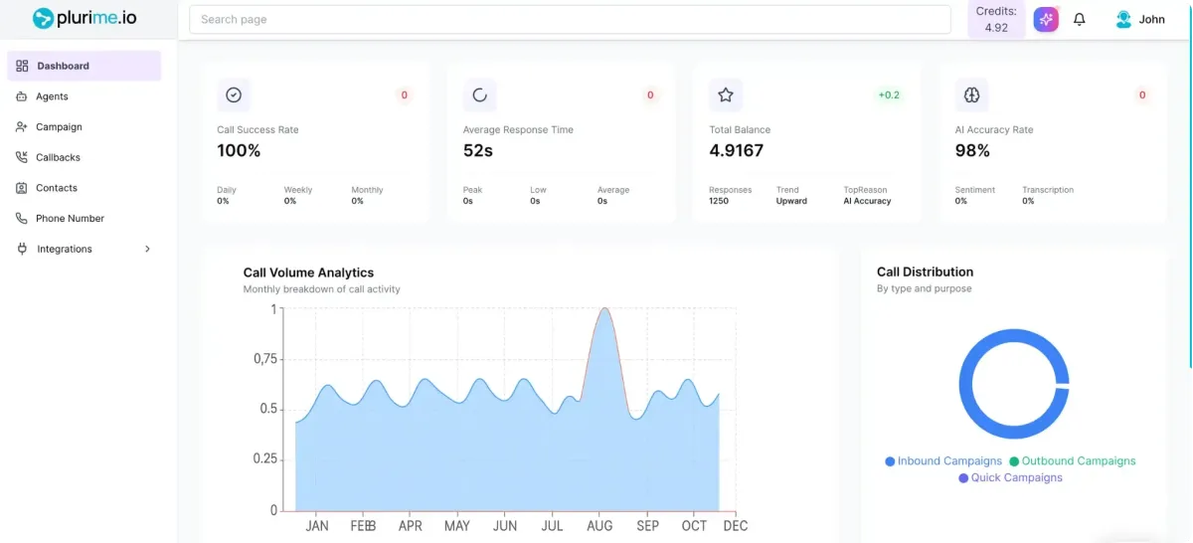The width and height of the screenshot is (1193, 543).
Task: Click the 100% success rate value
Action: click(x=239, y=151)
